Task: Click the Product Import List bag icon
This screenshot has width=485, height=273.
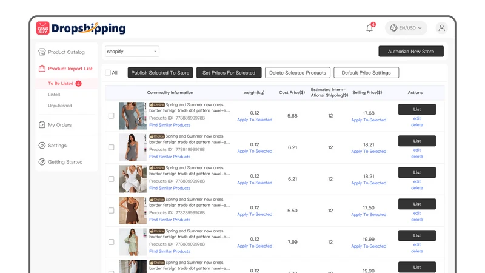Action: click(x=42, y=69)
